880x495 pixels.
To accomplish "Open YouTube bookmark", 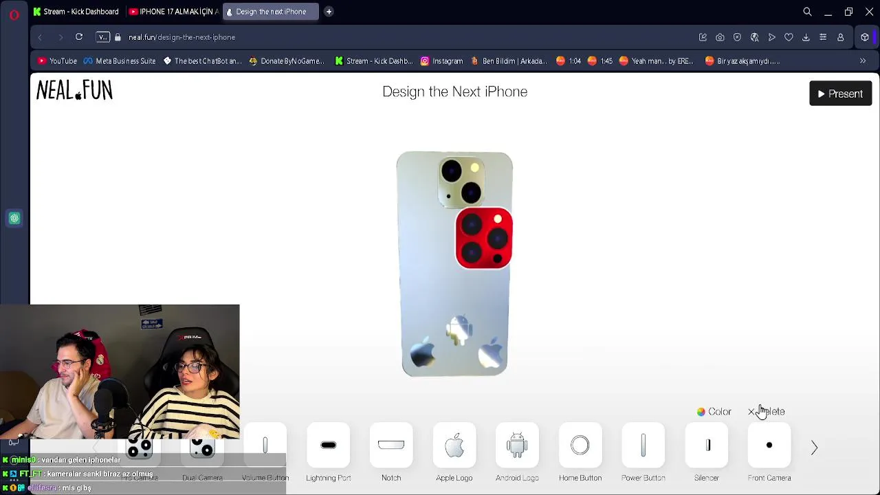I will pos(57,61).
